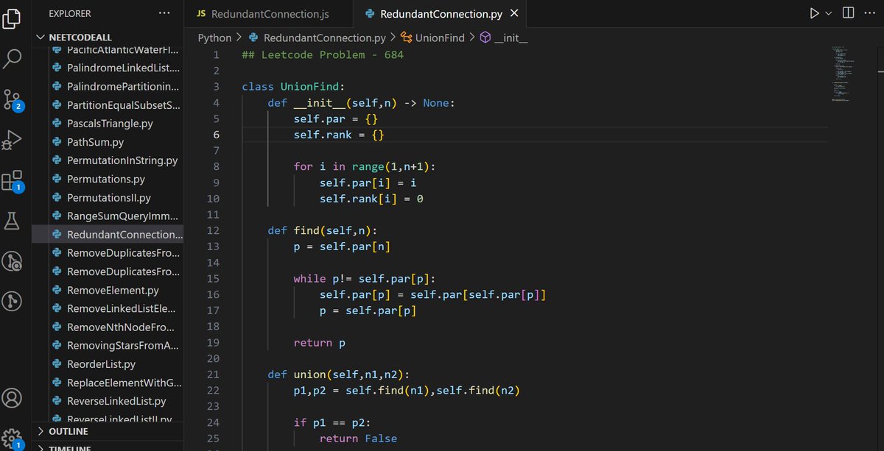This screenshot has width=884, height=451.
Task: Open RemovingStarsFromA... file
Action: 108,346
